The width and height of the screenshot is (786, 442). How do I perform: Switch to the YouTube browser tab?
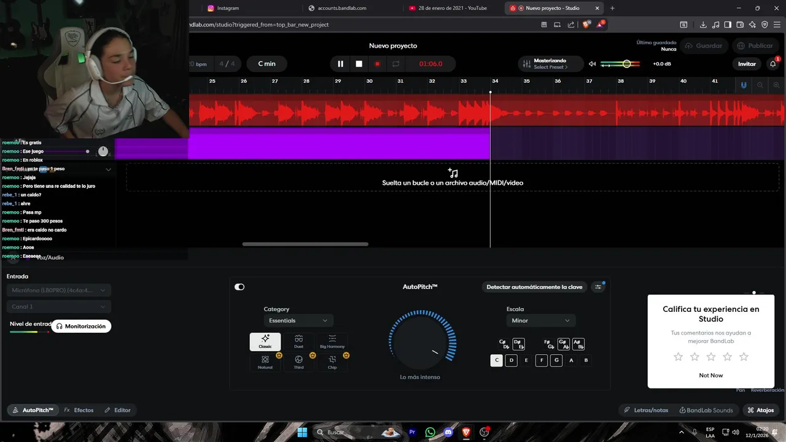click(451, 8)
